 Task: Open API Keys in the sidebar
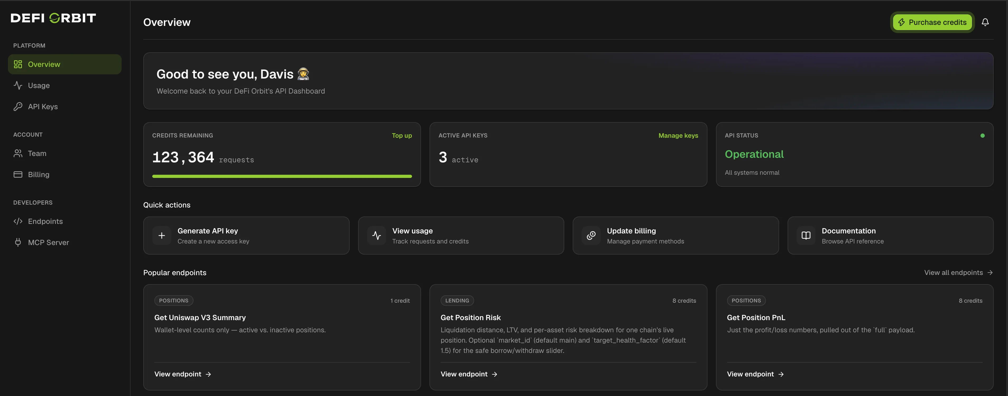[64, 107]
